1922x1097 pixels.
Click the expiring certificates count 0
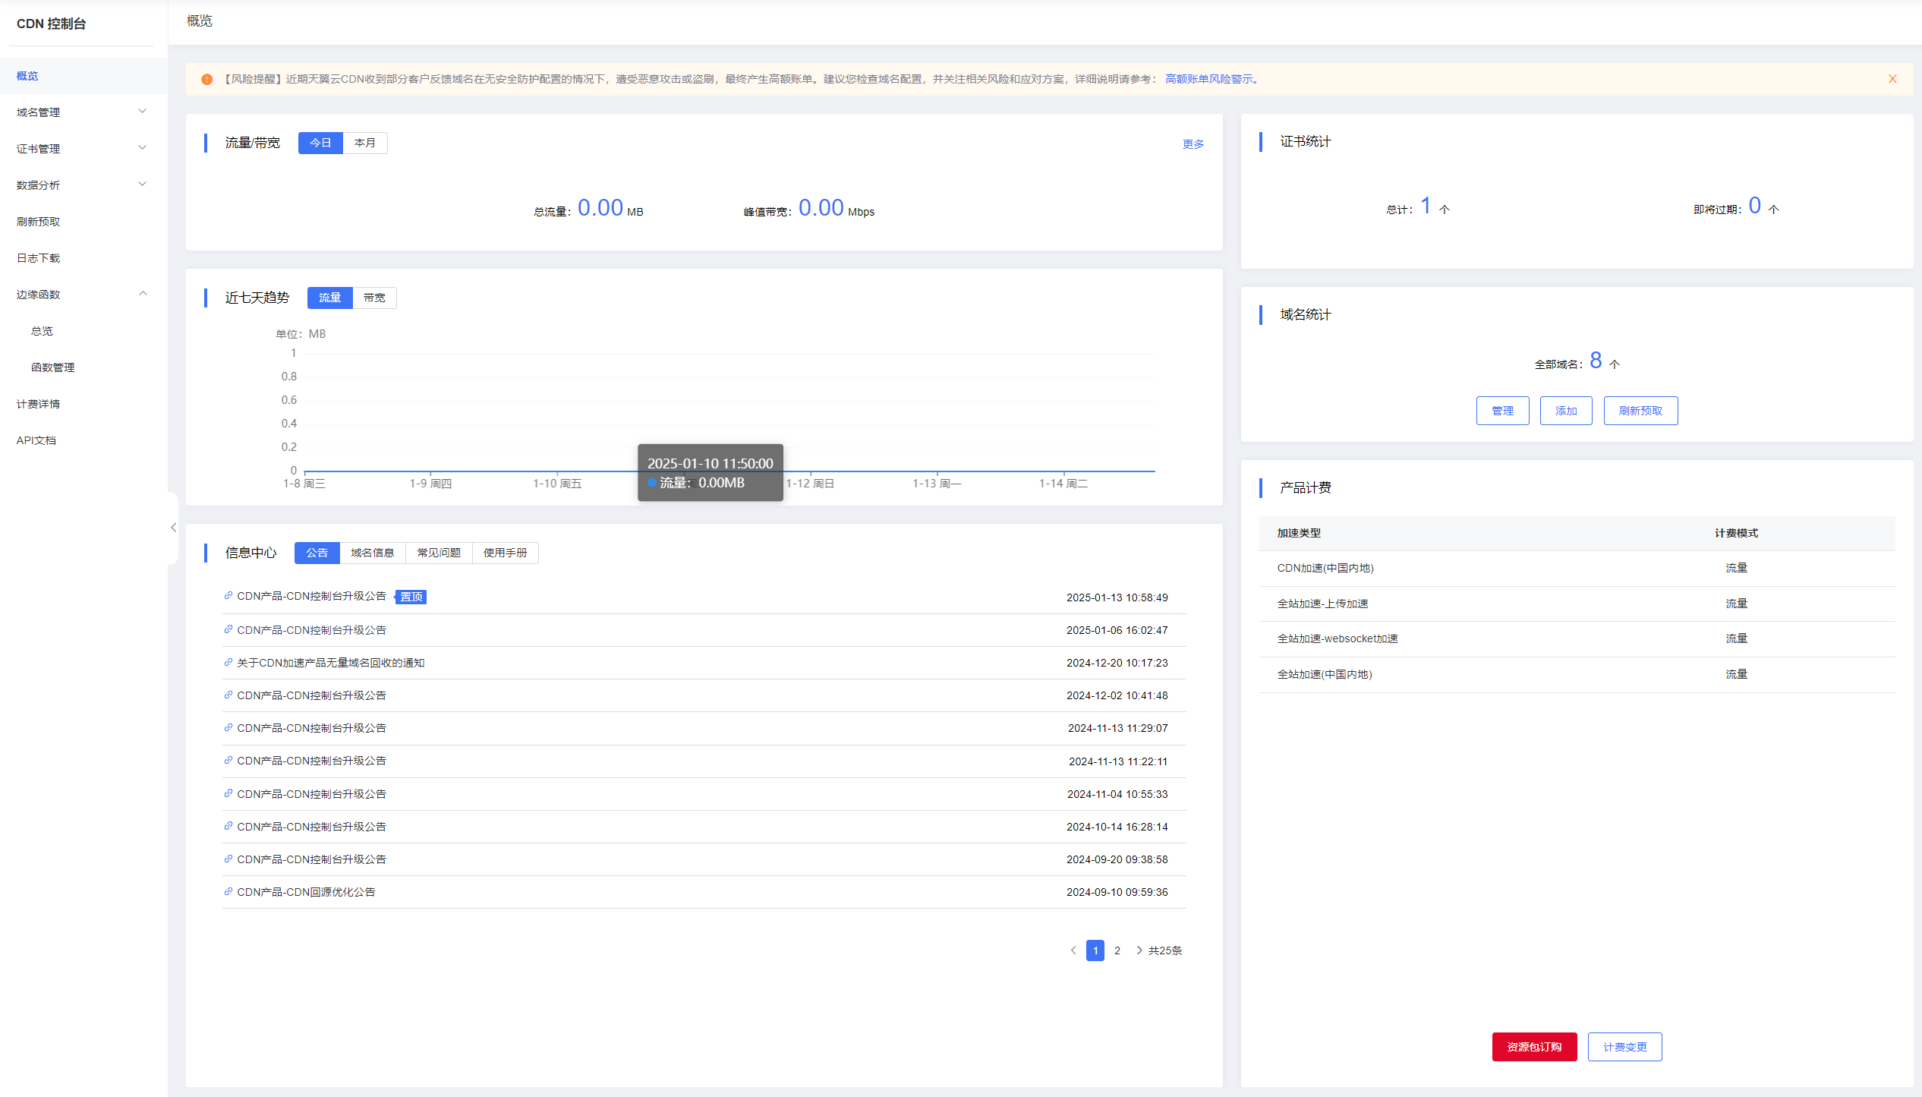point(1754,206)
